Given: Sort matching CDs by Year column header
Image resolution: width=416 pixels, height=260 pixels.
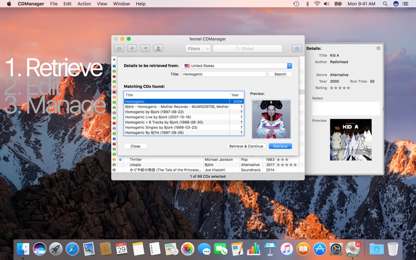Looking at the screenshot, I should (237, 95).
